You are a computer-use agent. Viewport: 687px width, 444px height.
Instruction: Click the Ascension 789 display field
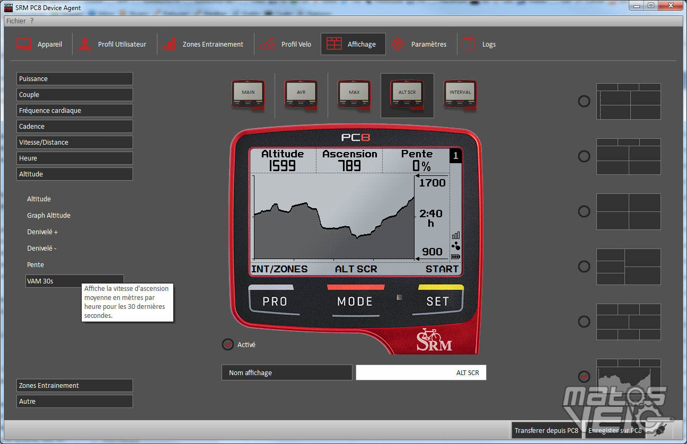[350, 161]
